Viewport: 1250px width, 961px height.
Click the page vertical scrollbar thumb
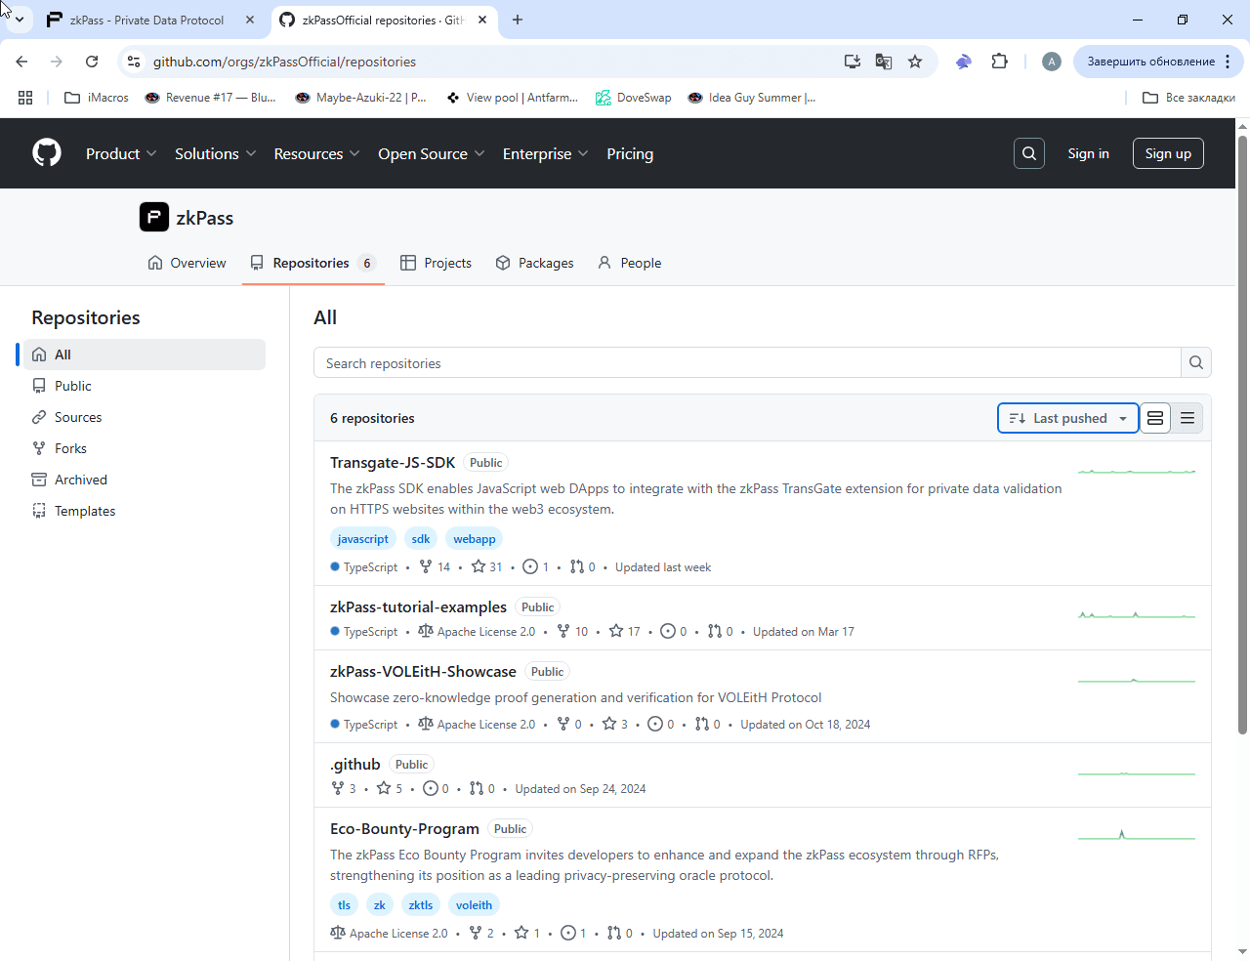[1242, 435]
